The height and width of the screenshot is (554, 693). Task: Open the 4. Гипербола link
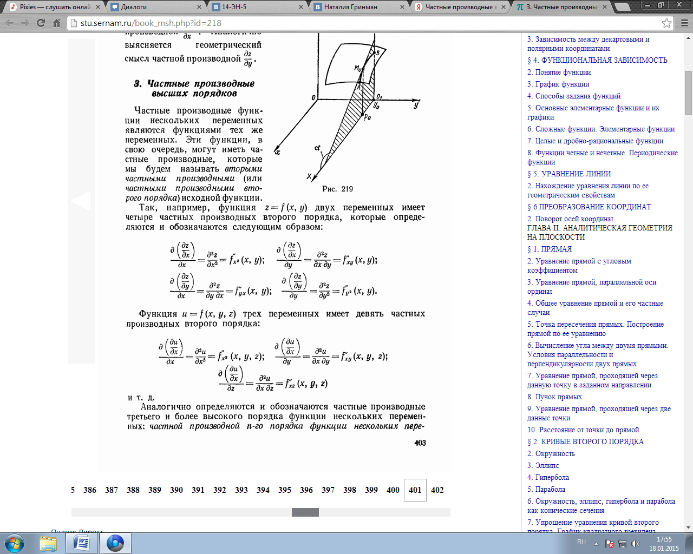[x=548, y=478]
